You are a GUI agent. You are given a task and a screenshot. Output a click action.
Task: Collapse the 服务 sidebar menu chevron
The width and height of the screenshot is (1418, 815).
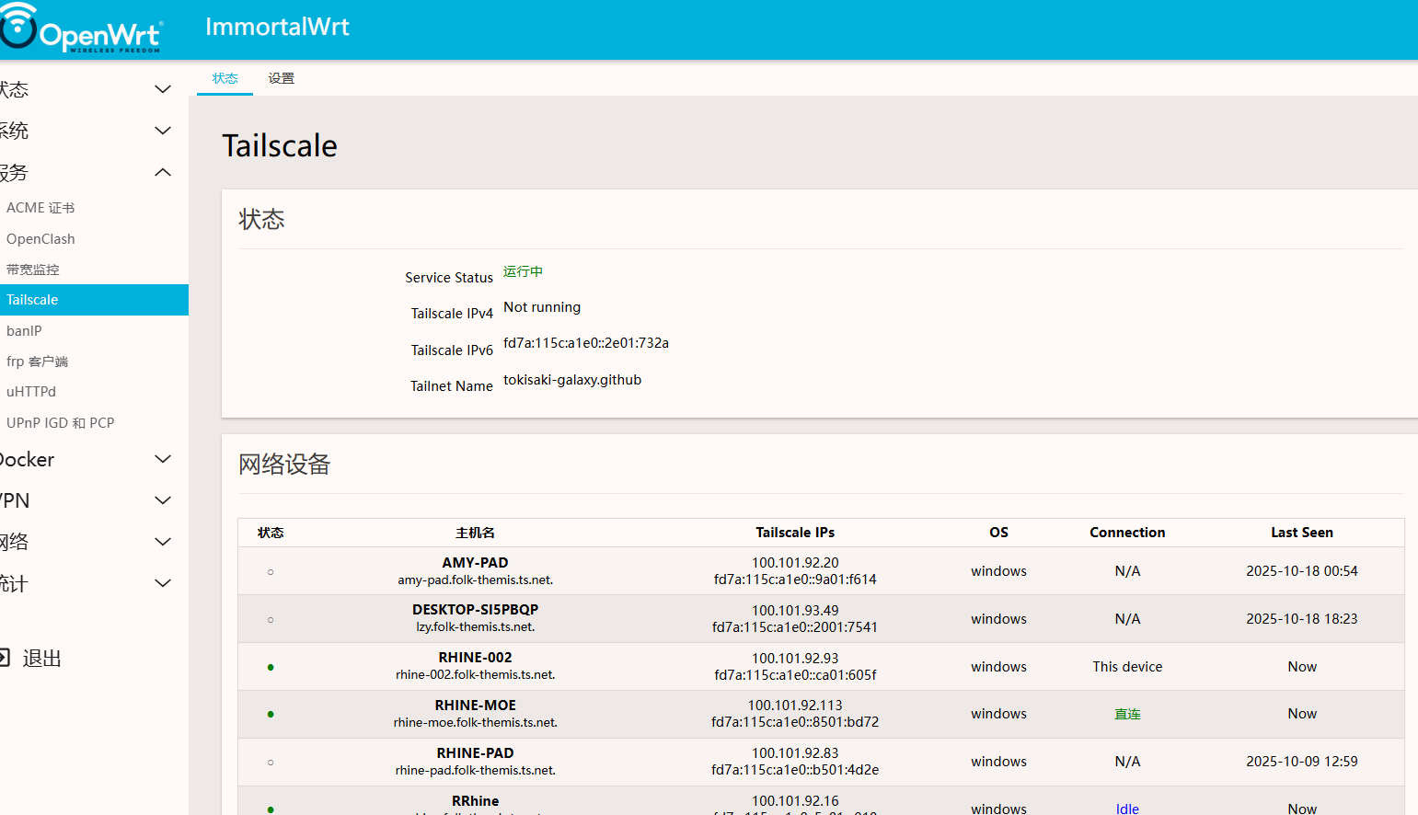pos(163,172)
